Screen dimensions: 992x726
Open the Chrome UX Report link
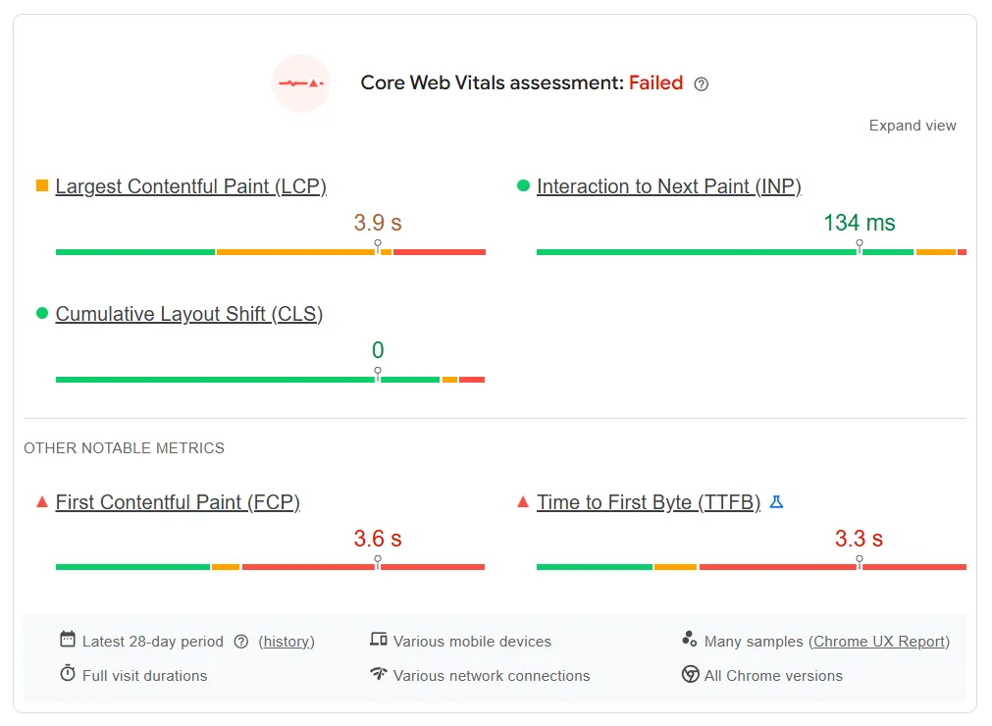click(880, 642)
